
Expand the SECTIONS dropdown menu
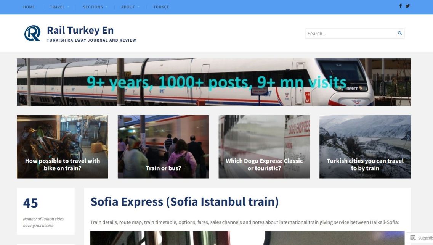(95, 7)
